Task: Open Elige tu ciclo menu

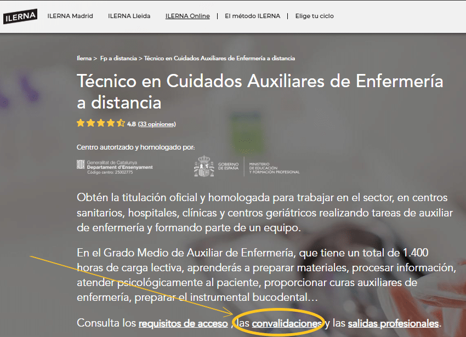Action: pos(315,16)
